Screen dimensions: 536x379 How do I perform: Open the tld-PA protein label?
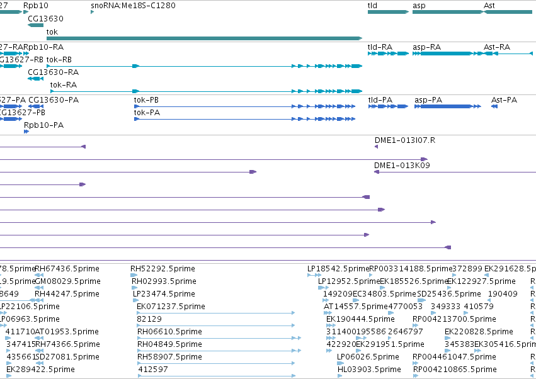pyautogui.click(x=380, y=100)
